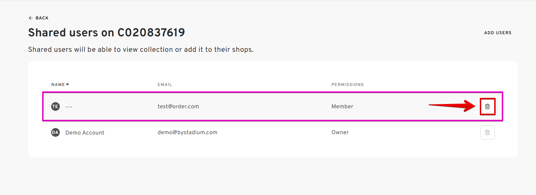Select email demo@bystadium.com
Image resolution: width=536 pixels, height=195 pixels.
[x=187, y=132]
